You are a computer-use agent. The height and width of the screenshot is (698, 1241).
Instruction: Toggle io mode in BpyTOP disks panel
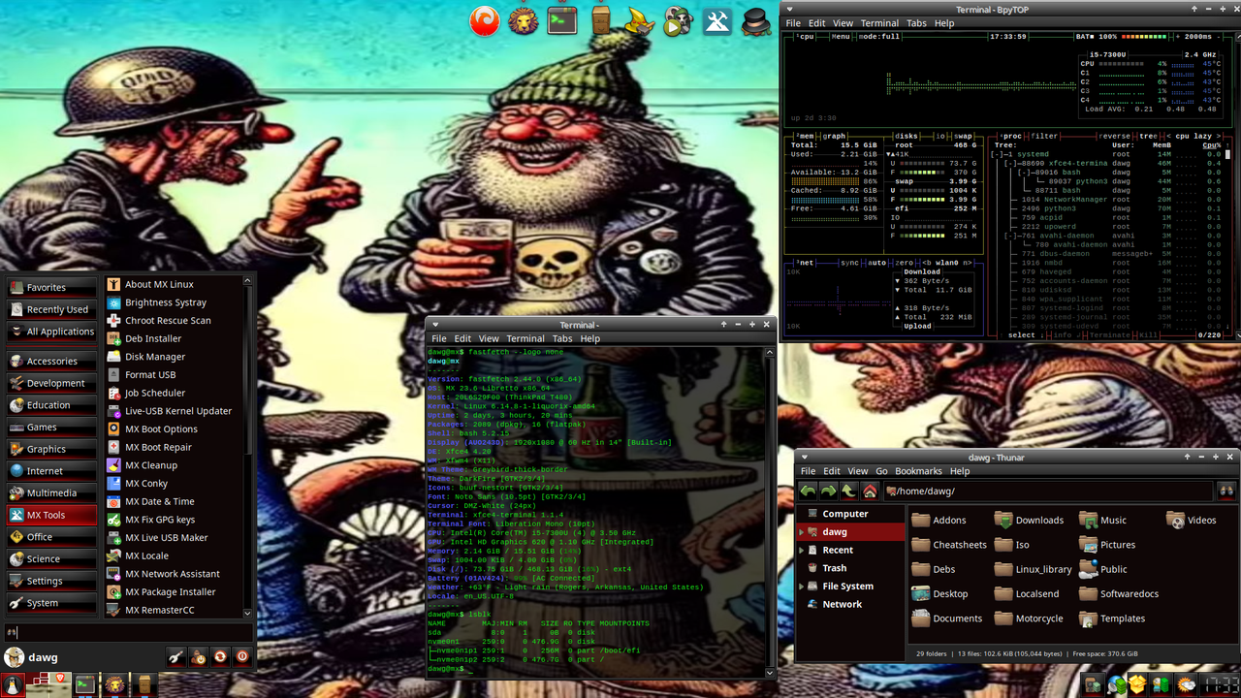[940, 137]
